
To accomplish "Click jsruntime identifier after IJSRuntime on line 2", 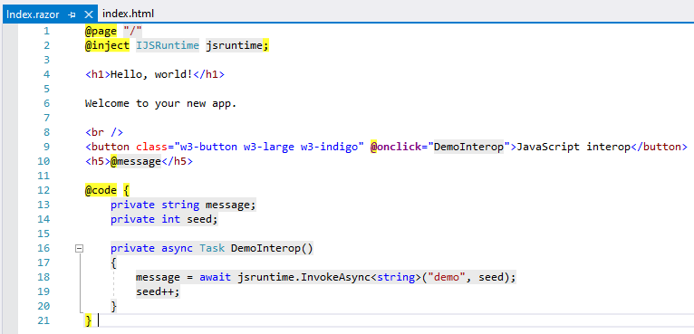I will click(x=234, y=45).
